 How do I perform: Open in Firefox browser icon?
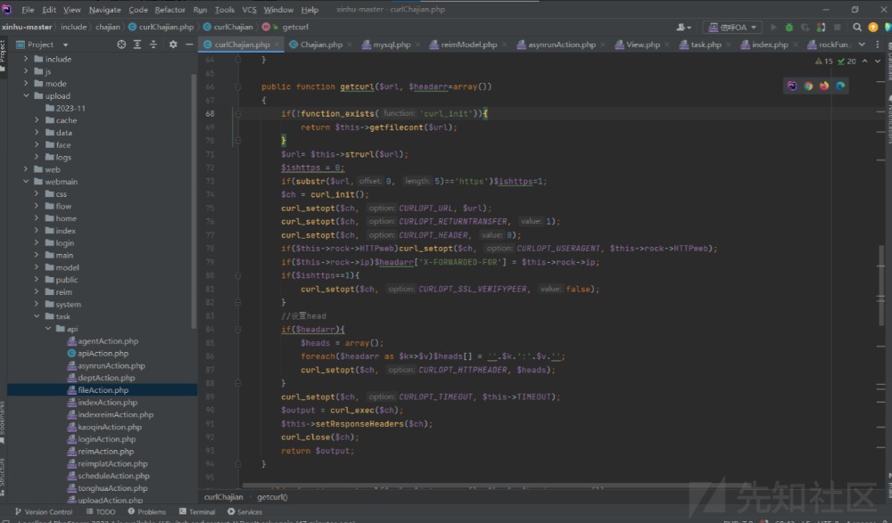(824, 86)
